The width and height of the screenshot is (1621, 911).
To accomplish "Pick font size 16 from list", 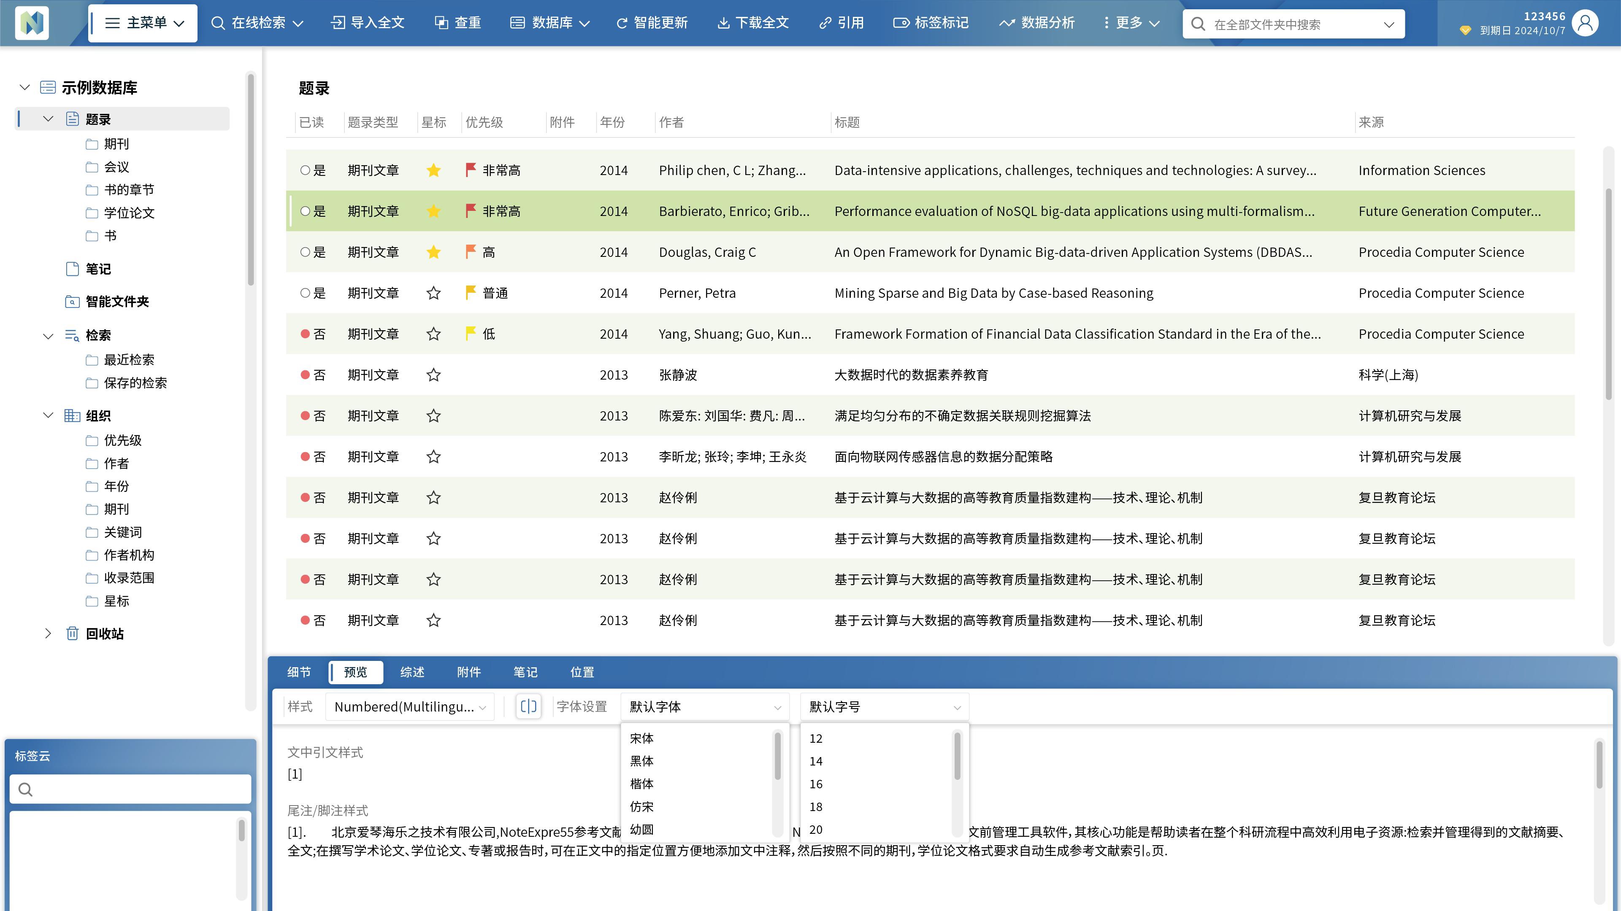I will (815, 784).
